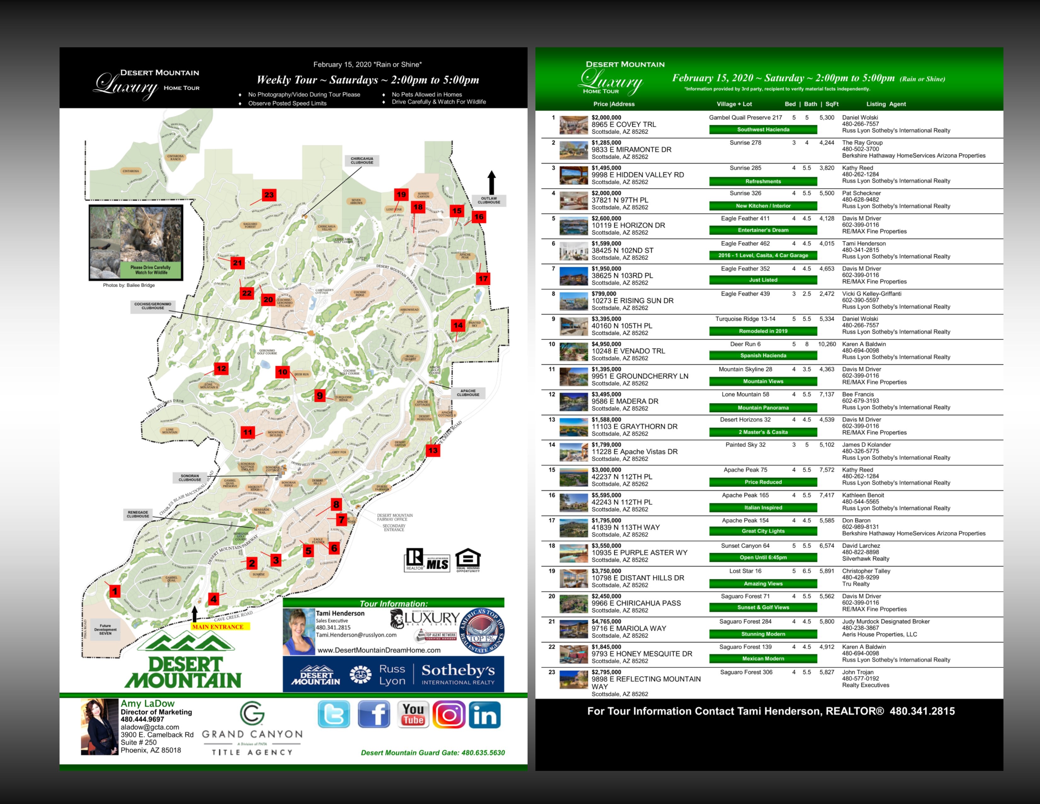
Task: Click the price '$5,595,000'
Action: (x=606, y=495)
